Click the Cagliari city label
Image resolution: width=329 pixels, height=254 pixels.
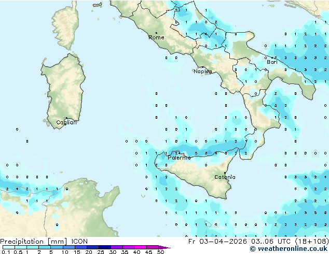point(66,122)
